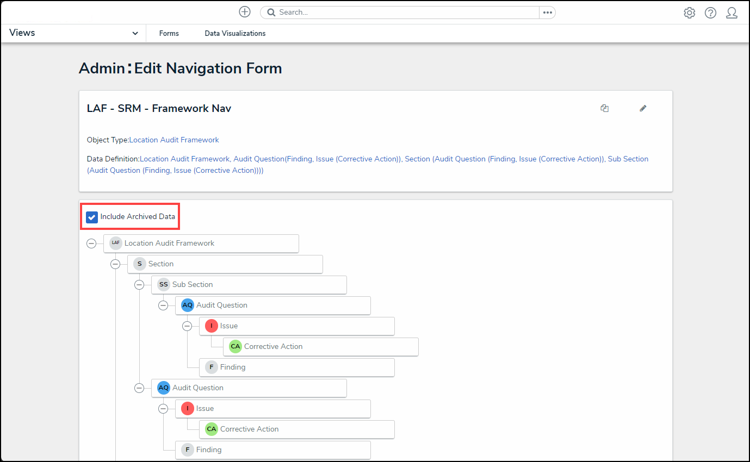
Task: Open the user profile icon
Action: [732, 13]
